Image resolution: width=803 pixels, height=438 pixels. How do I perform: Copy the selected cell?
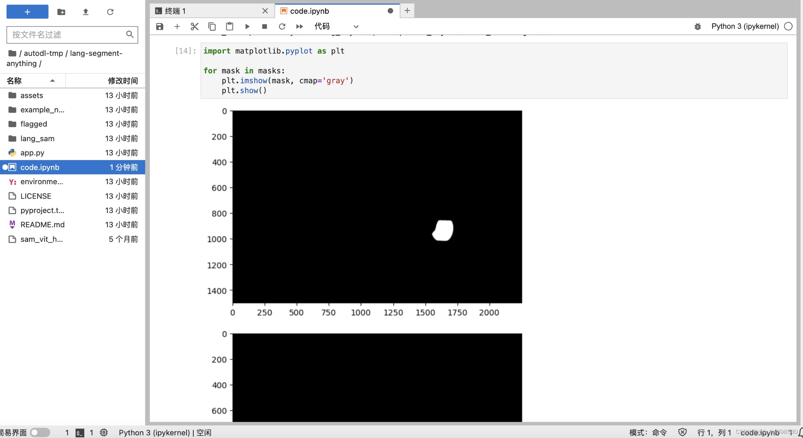(x=212, y=26)
